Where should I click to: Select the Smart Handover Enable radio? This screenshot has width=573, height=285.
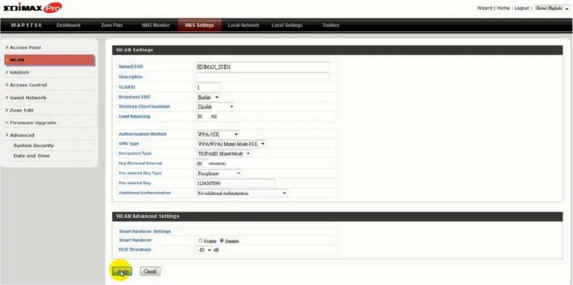[x=199, y=241]
